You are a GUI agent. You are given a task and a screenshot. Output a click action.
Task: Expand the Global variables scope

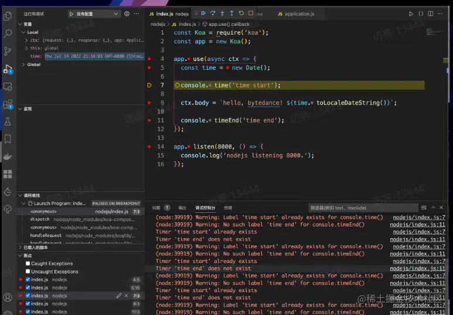23,65
